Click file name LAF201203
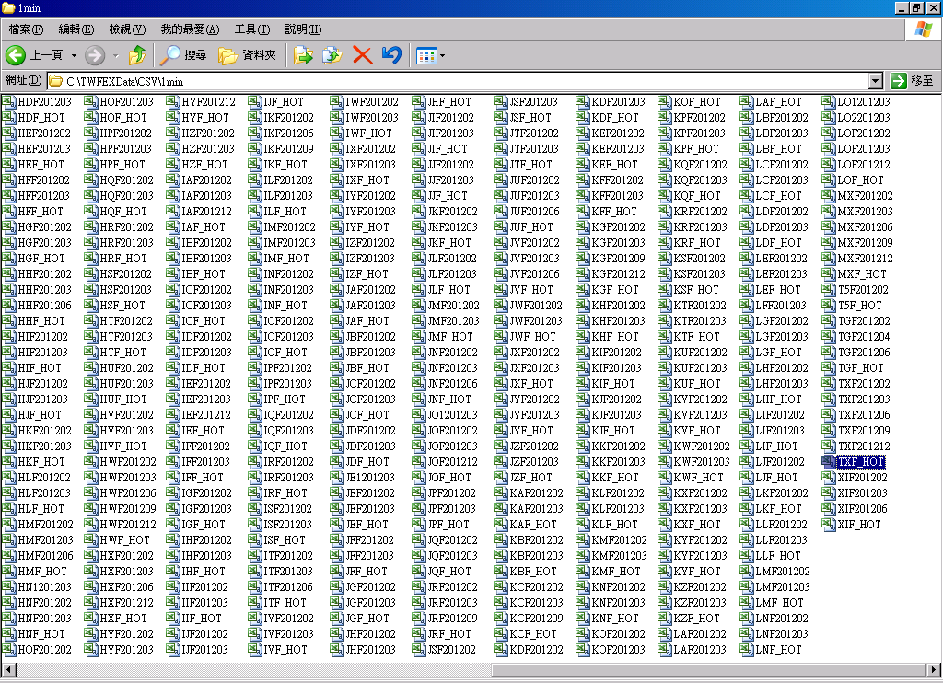This screenshot has width=943, height=683. tap(700, 649)
